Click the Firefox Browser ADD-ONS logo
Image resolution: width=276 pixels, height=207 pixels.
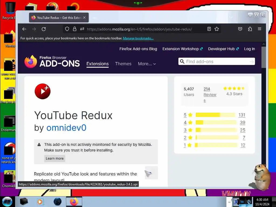point(52,62)
